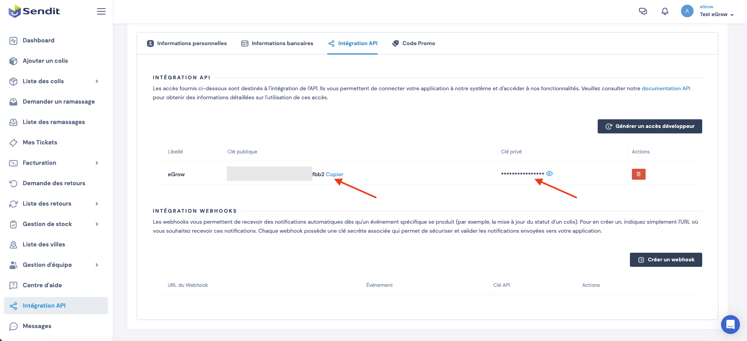Click the Événement column header
Image resolution: width=747 pixels, height=341 pixels.
[379, 285]
